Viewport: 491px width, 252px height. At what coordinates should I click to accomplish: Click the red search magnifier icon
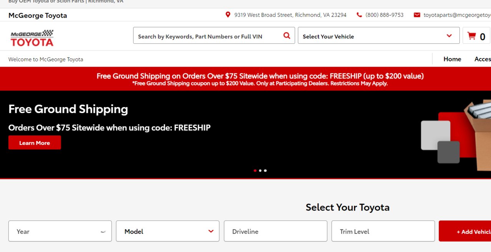287,36
